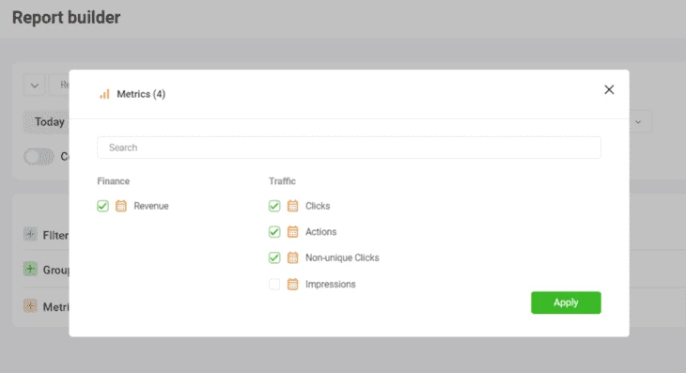The image size is (686, 373).
Task: Expand the chevron dropdown at top left
Action: point(34,85)
